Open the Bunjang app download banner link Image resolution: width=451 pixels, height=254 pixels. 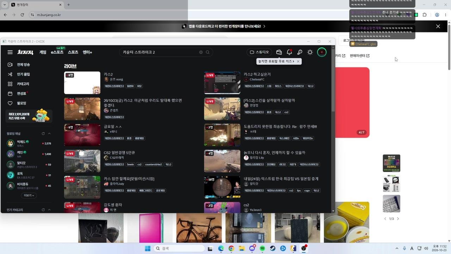[224, 26]
